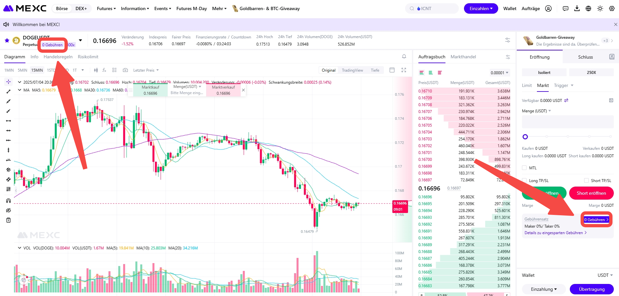Tick the Short TP/SL checkbox
Viewport: 619px width, 296px height.
[586, 180]
